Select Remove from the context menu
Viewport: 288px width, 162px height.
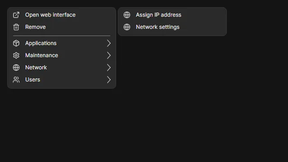coord(62,27)
